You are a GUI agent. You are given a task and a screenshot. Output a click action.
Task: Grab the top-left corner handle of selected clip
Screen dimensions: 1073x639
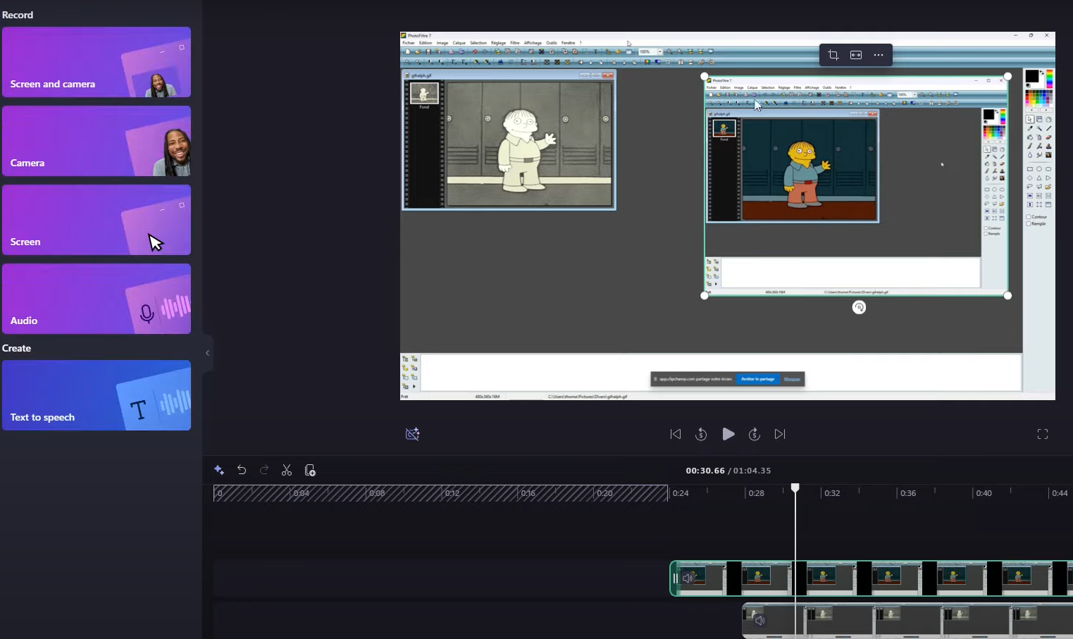[705, 76]
